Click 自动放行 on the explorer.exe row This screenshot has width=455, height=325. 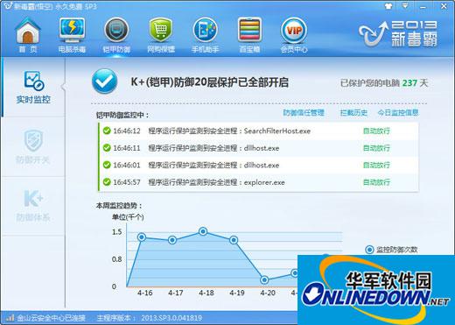pos(376,182)
